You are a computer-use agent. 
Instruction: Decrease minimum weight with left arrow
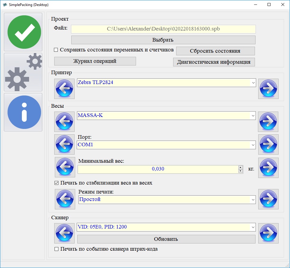(x=65, y=167)
